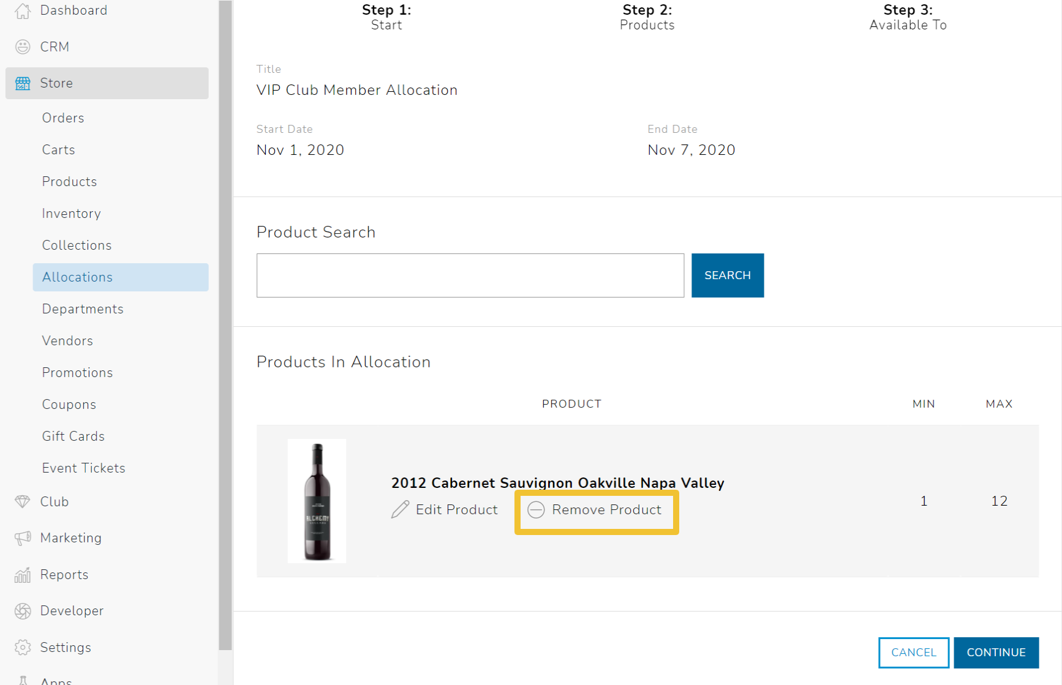The width and height of the screenshot is (1062, 685).
Task: Click the Store storefront icon
Action: click(23, 83)
